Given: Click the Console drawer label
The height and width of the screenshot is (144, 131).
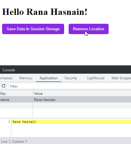Looking at the screenshot, I should point(9,70).
